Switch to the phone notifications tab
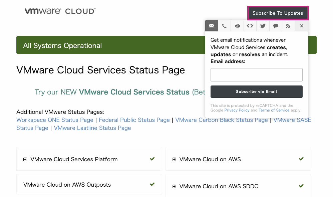 pyautogui.click(x=224, y=26)
